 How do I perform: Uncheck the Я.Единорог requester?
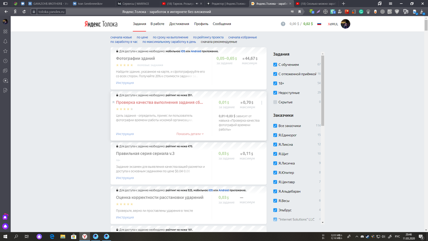[x=275, y=135]
